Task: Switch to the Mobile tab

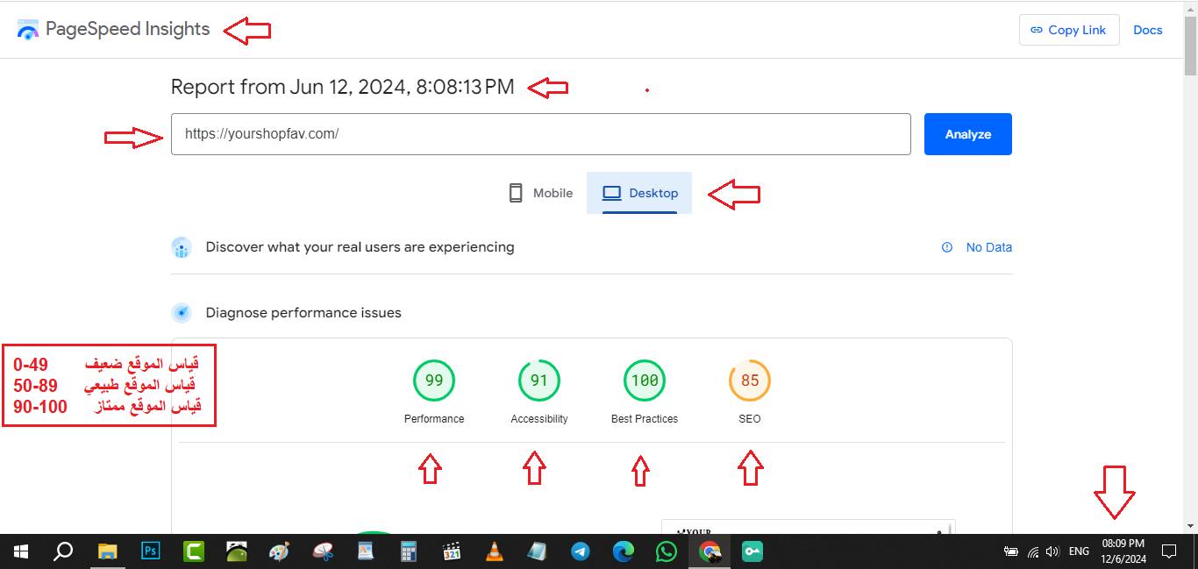Action: click(541, 193)
